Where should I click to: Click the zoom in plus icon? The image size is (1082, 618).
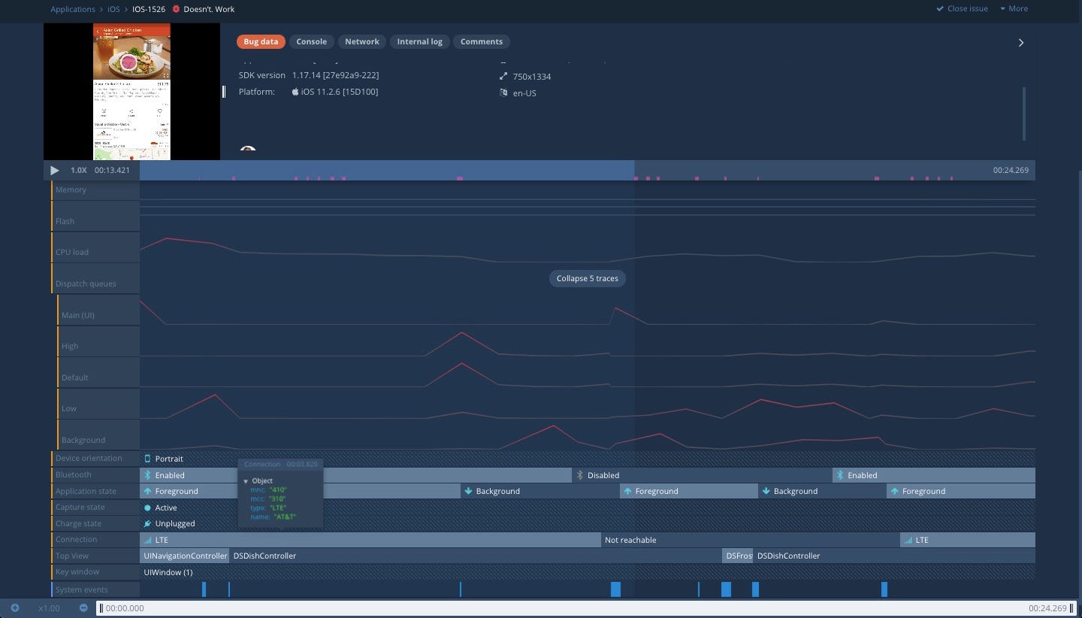[x=14, y=608]
